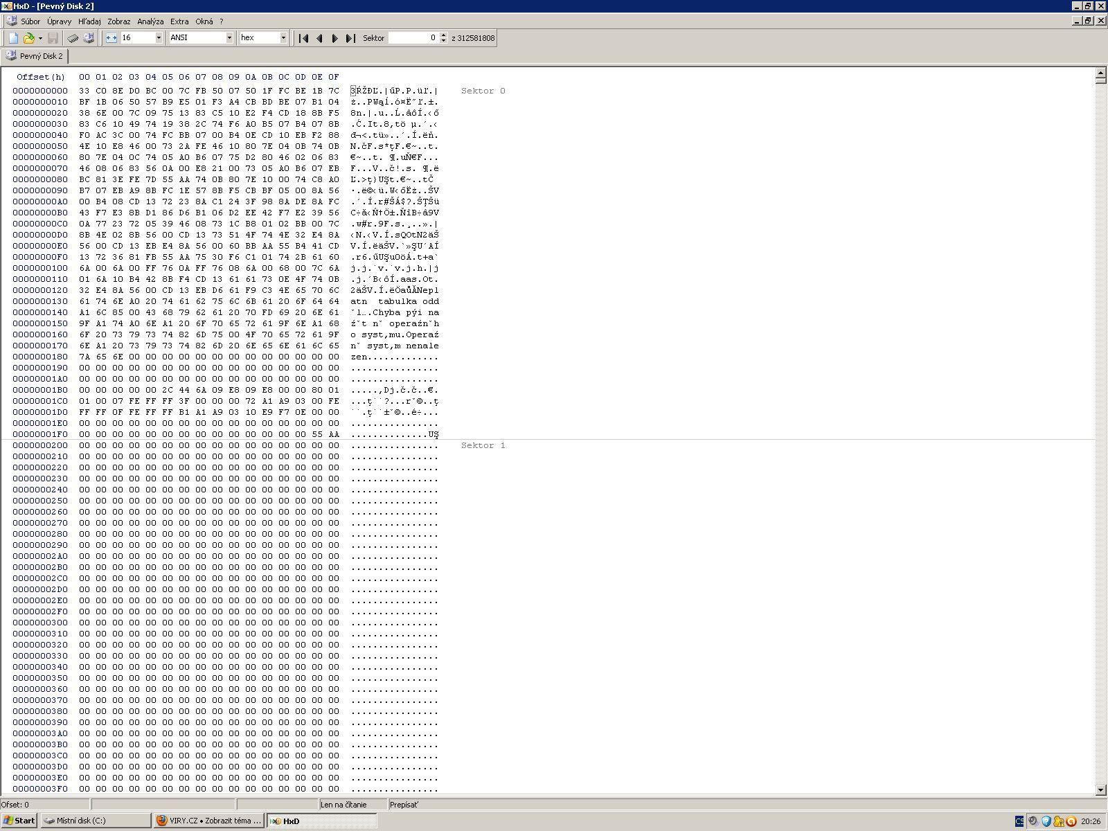Open the Analýza menu

(x=150, y=21)
